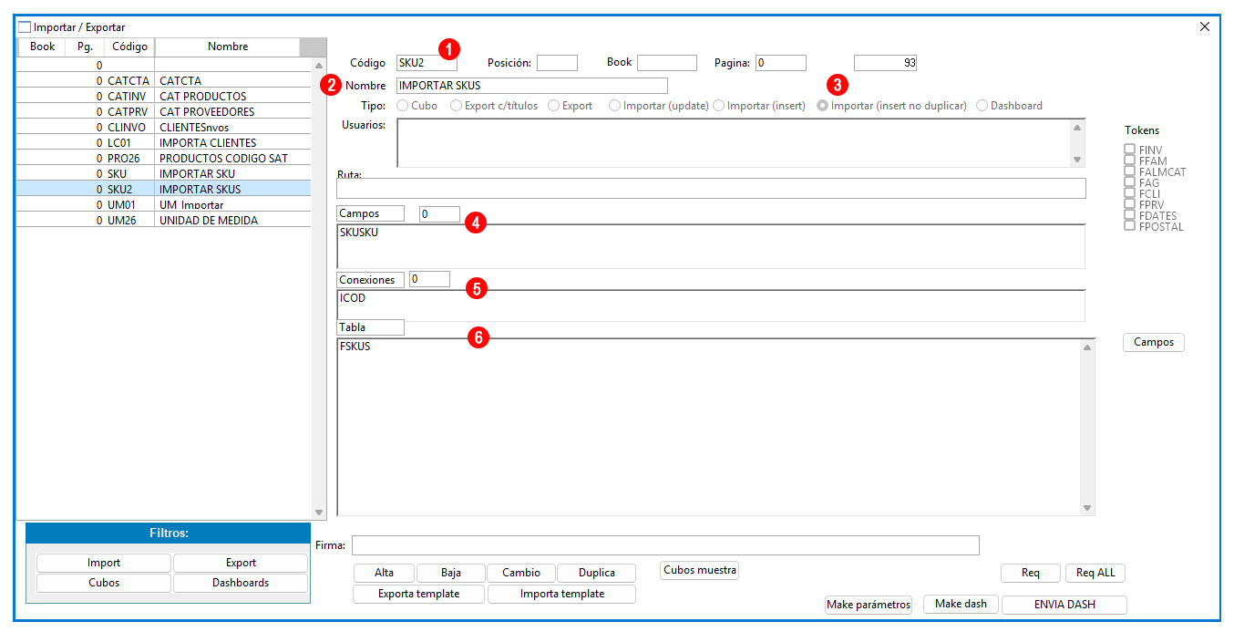Select the UNIDAD DE MEDIDA row
The width and height of the screenshot is (1234, 632).
pos(163,221)
